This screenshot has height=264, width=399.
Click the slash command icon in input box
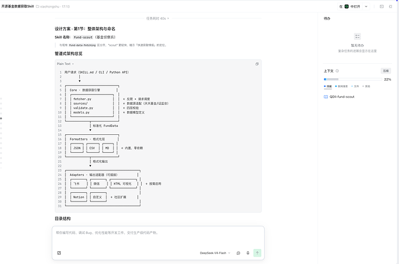pos(59,253)
